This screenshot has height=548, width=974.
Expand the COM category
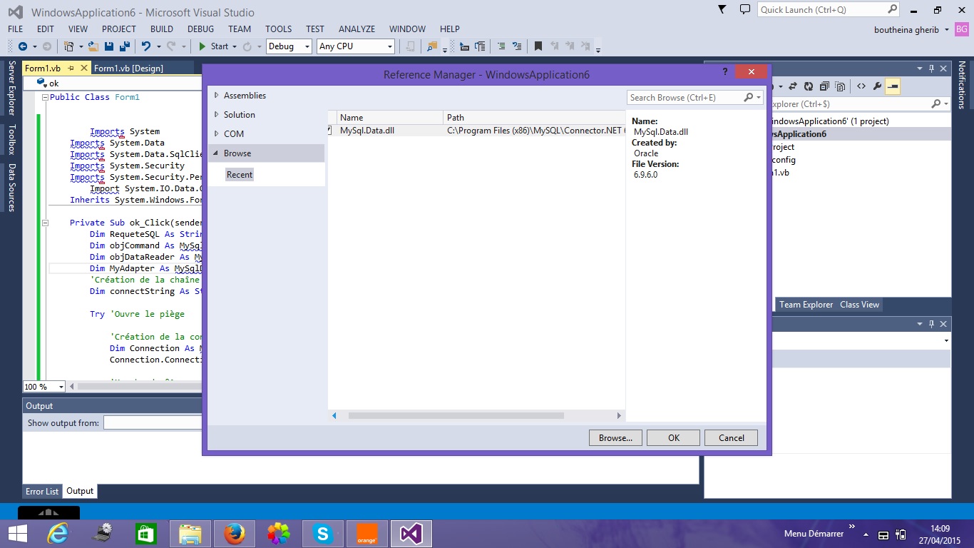217,133
